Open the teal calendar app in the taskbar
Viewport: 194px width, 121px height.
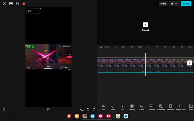[x=93, y=116]
